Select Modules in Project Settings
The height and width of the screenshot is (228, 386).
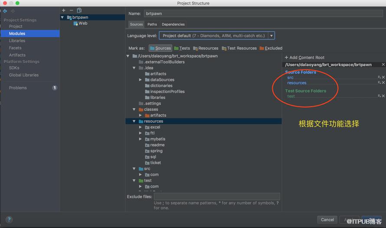coord(30,33)
